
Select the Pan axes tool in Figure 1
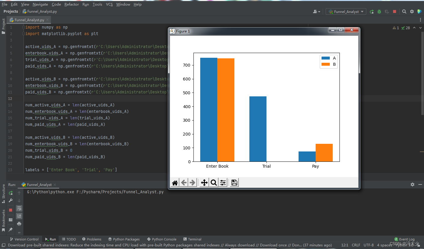point(204,183)
